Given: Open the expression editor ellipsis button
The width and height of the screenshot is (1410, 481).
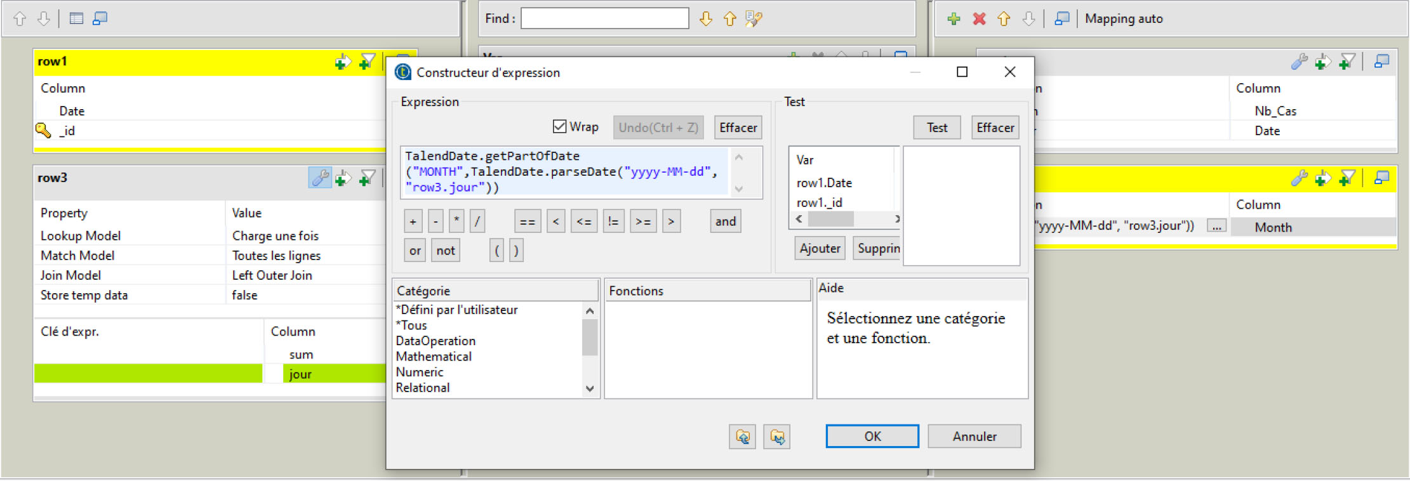Looking at the screenshot, I should [1216, 227].
